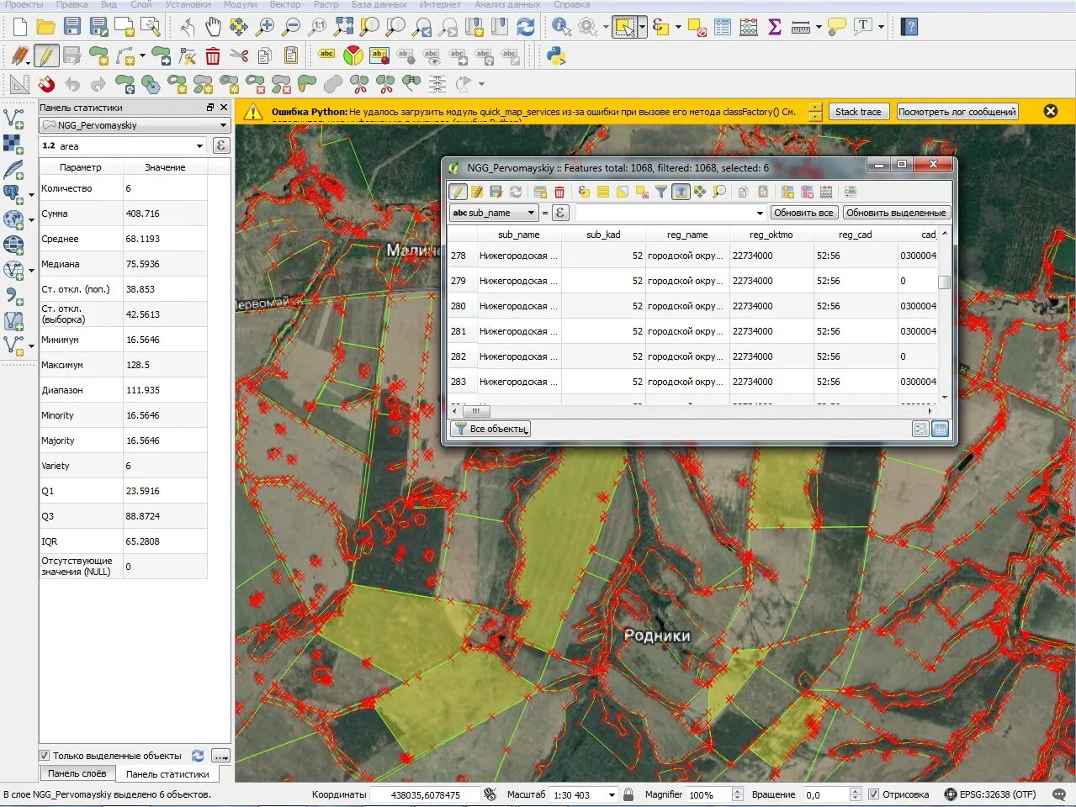Viewport: 1076px width, 807px height.
Task: Toggle the 'Отрисовка' render checkbox
Action: click(873, 794)
